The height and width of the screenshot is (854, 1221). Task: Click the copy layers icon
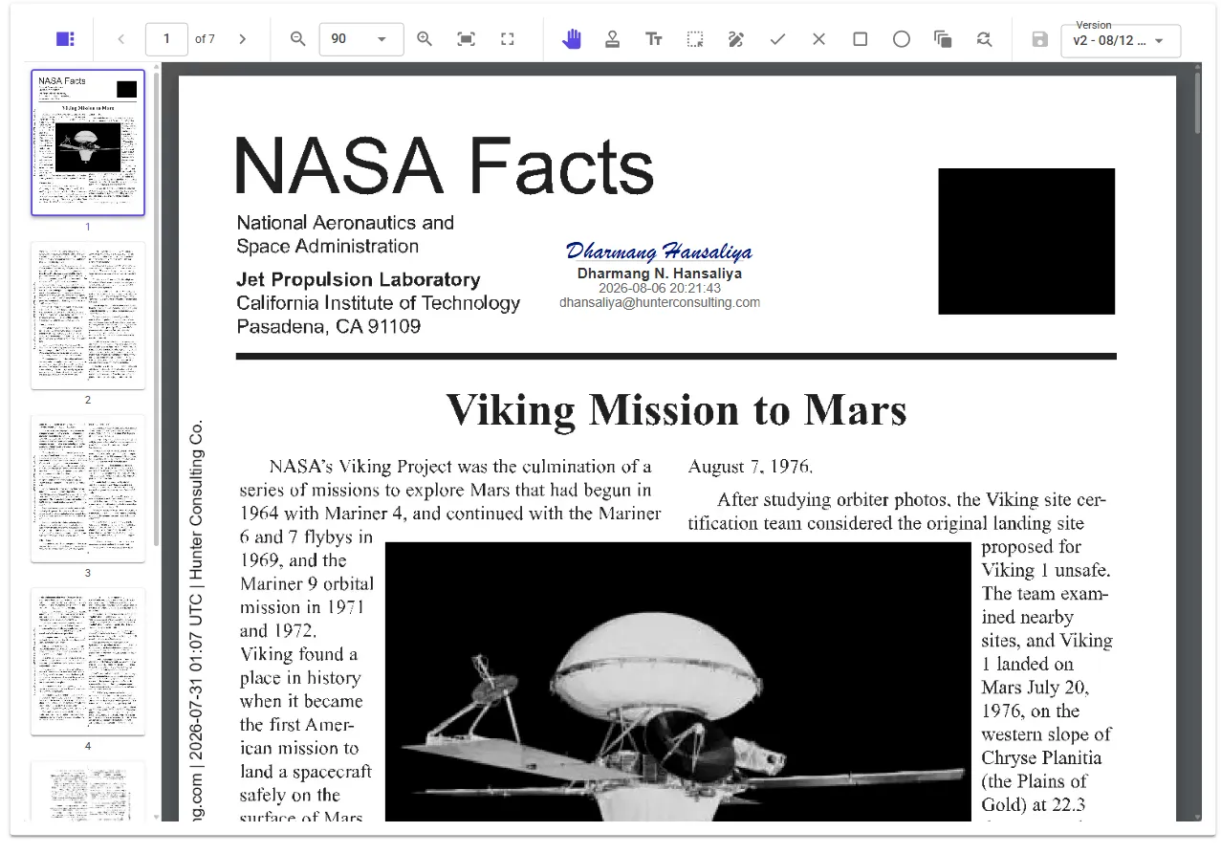943,39
